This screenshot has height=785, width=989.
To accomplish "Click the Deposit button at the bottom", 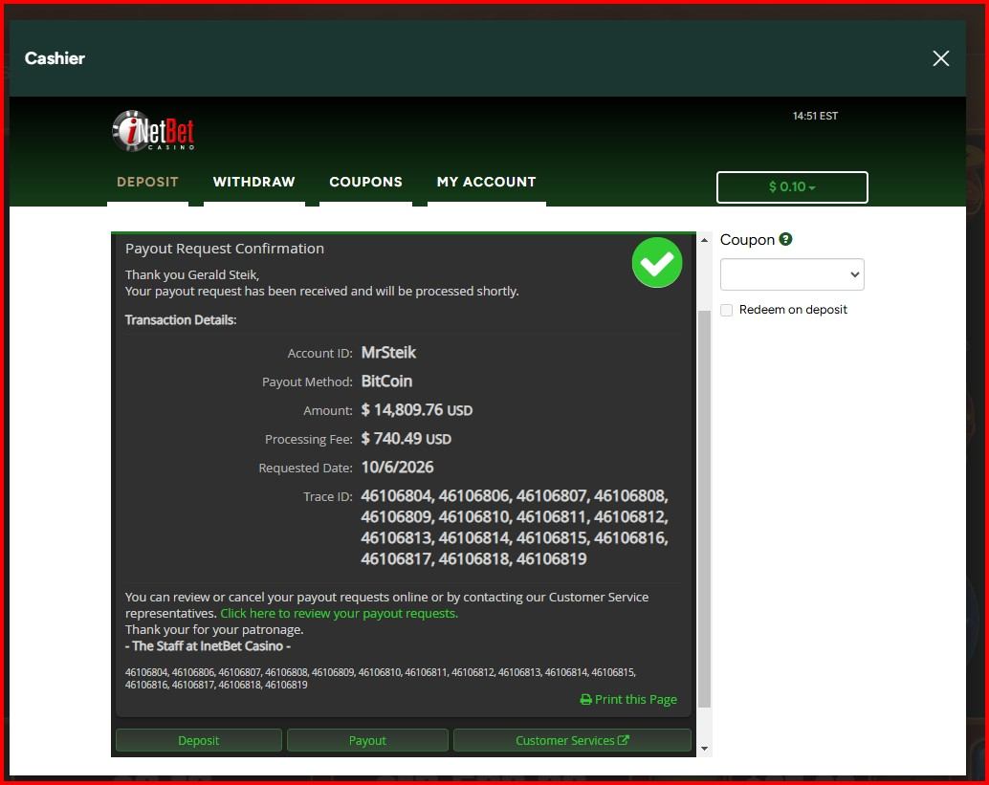I will (x=199, y=740).
